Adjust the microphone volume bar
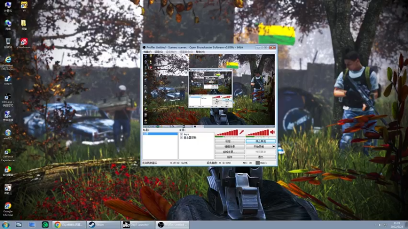This screenshot has height=229, width=408. [x=226, y=133]
